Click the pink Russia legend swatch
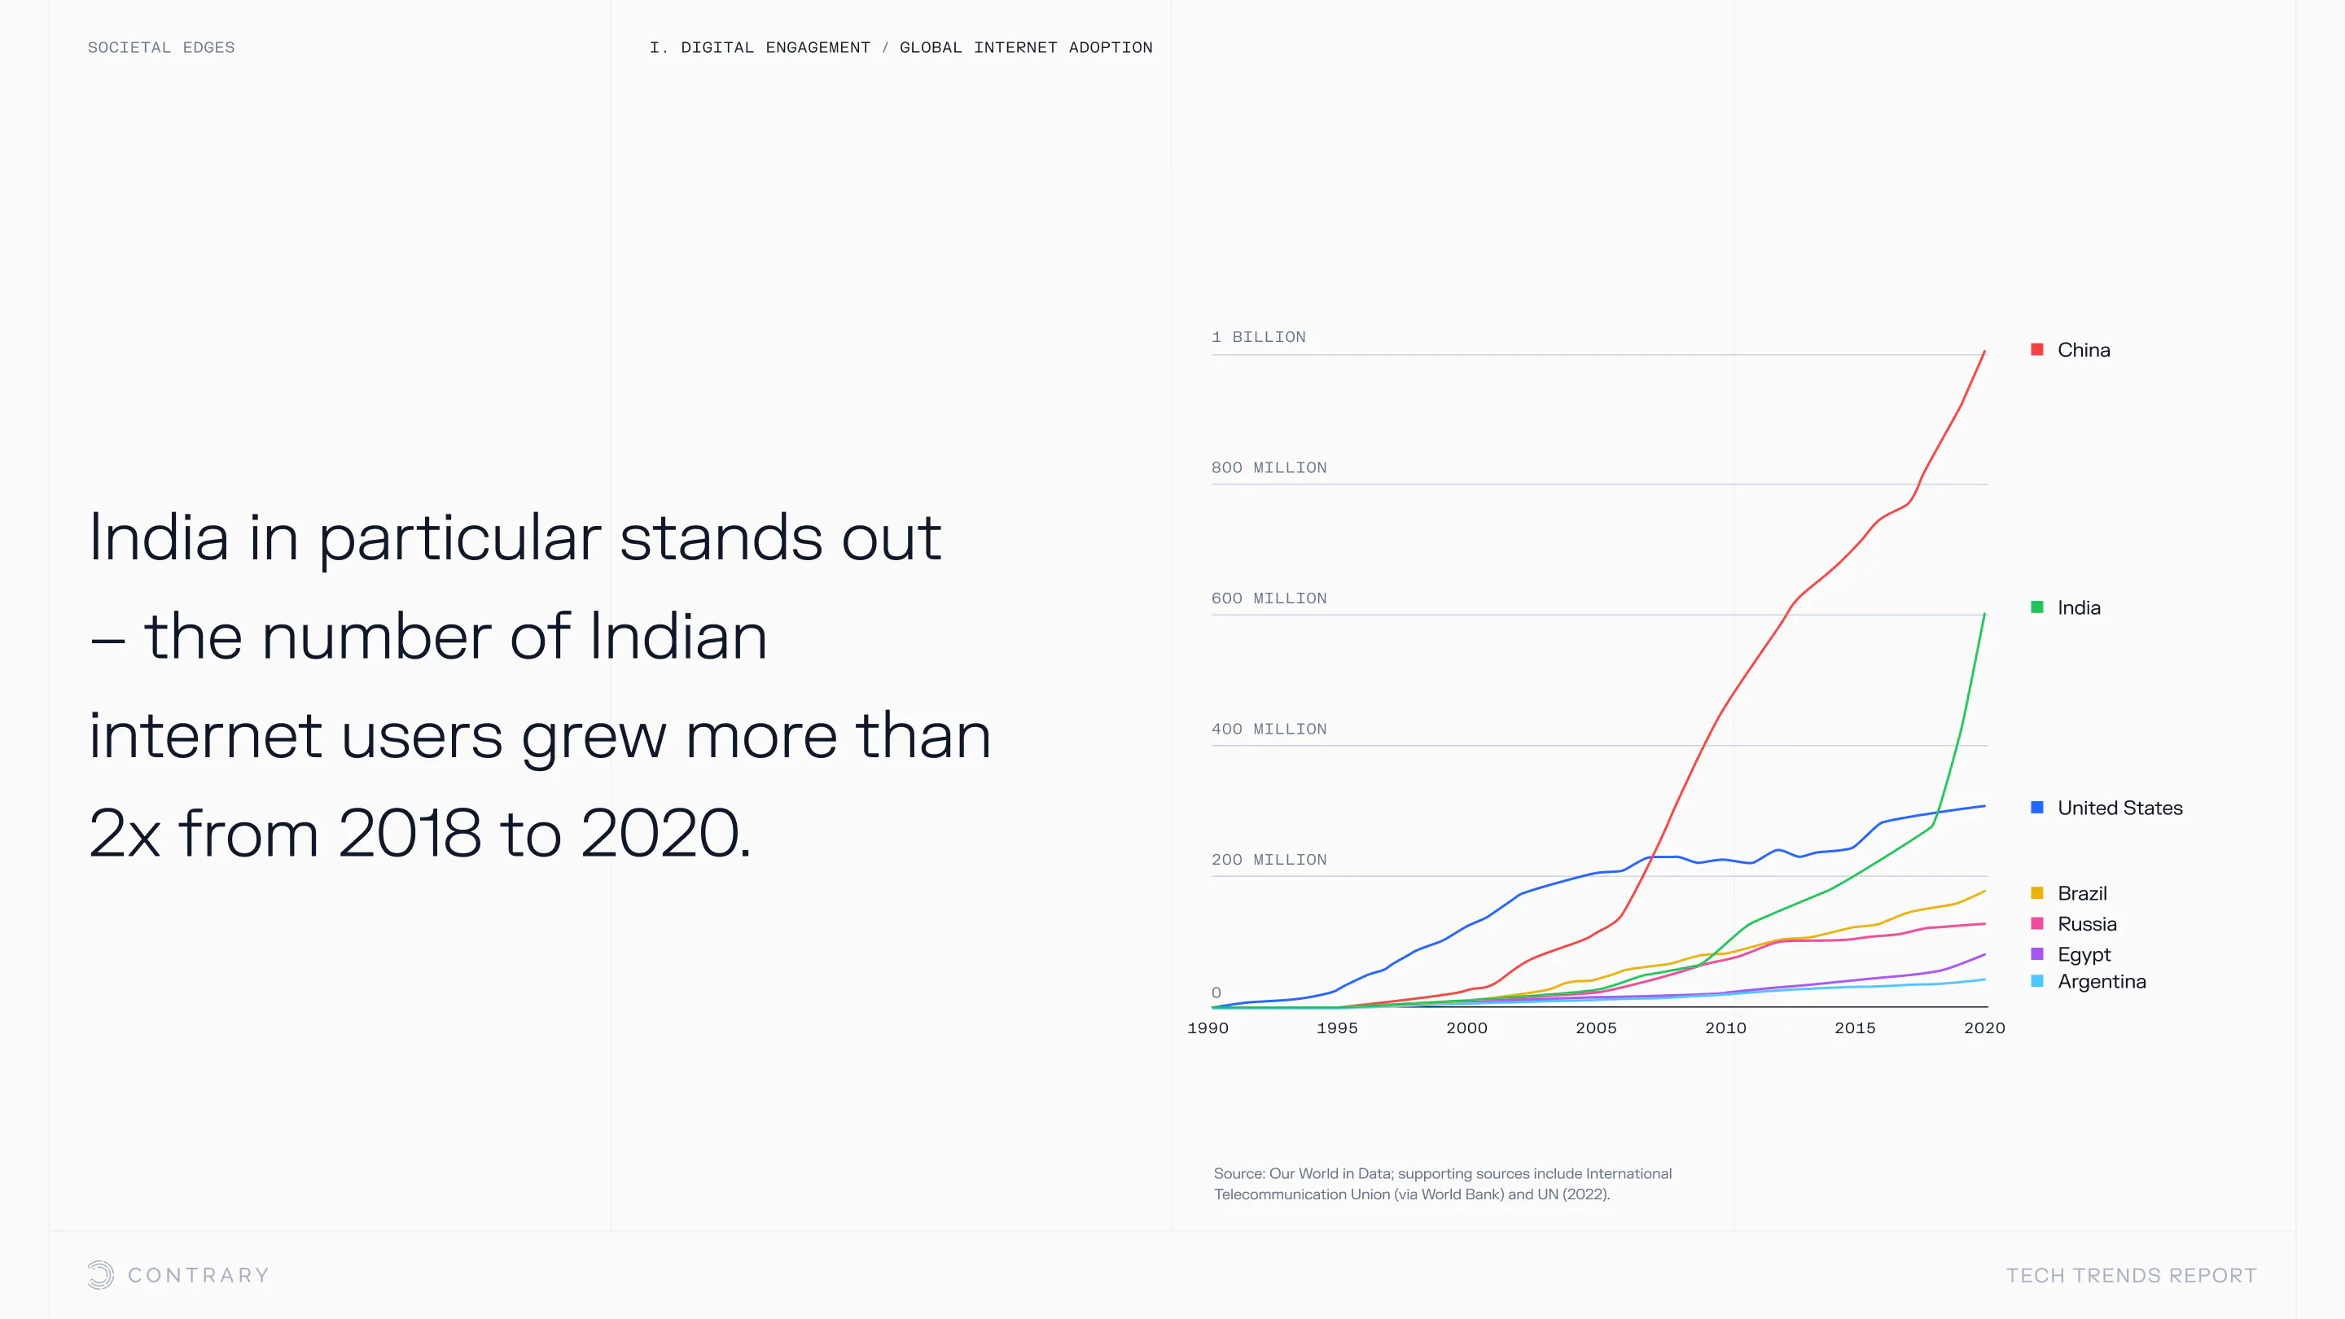Viewport: 2345px width, 1319px height. pos(2037,924)
